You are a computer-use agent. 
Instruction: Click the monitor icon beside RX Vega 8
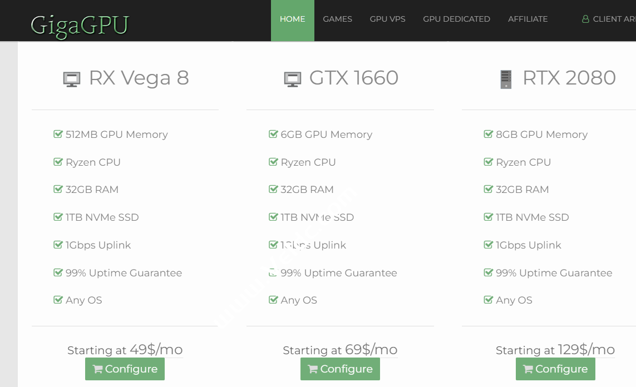pos(71,78)
